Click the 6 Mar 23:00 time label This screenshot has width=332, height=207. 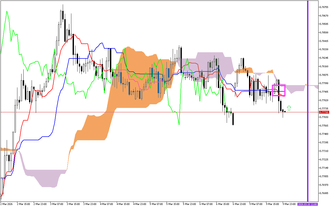coord(239,204)
